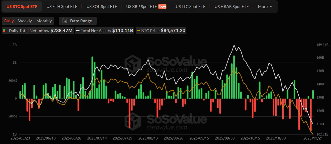This screenshot has height=144, width=331.
Task: Click the last green bar at 2025/11/21
Action: click(x=313, y=94)
